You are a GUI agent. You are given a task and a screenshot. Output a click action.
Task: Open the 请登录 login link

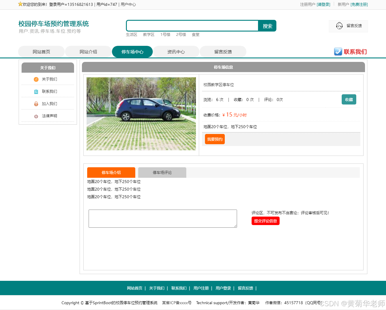point(324,4)
